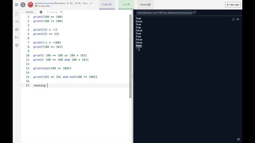This screenshot has width=255, height=143.
Task: Click the small icon at console bottom corner
Action: (238, 139)
